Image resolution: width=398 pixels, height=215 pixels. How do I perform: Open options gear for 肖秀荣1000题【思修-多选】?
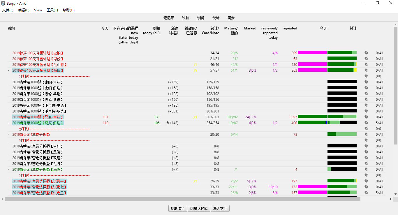click(366, 99)
